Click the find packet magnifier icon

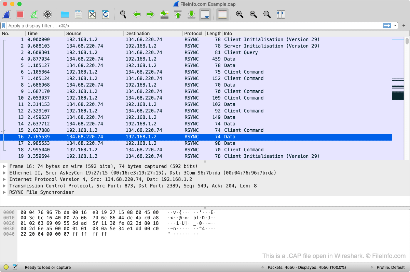tap(123, 14)
